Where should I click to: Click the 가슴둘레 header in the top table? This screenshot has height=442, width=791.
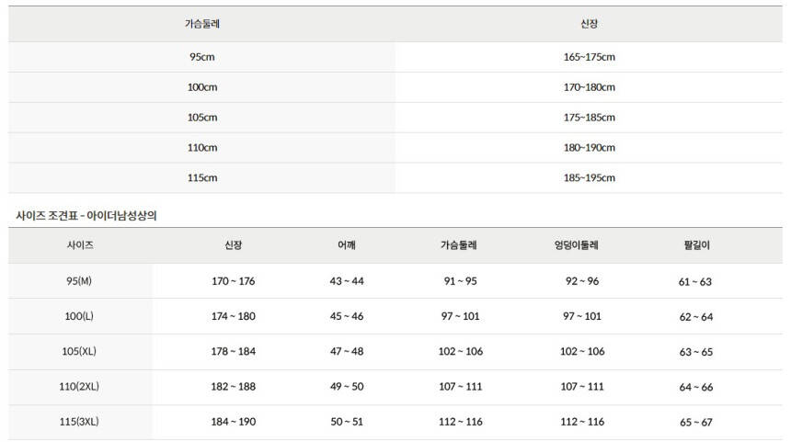pos(202,24)
